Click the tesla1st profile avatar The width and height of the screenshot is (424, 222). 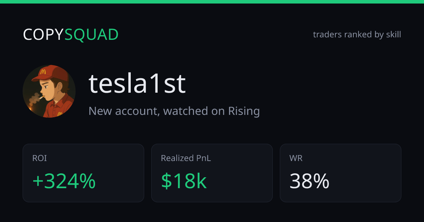tap(49, 91)
